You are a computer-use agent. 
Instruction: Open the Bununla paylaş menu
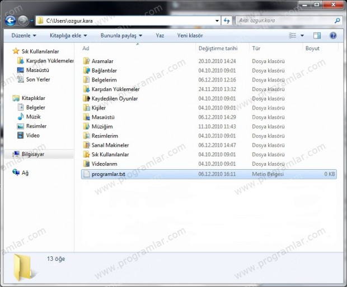(x=121, y=36)
